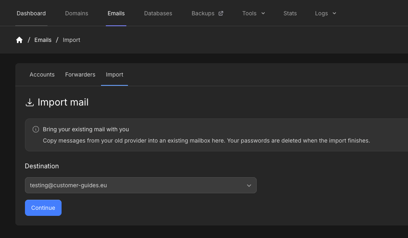408x238 pixels.
Task: Click the 'Import mail' heading
Action: coord(63,102)
